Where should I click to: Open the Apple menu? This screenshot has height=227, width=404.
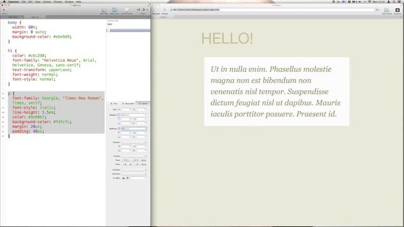pos(4,1)
